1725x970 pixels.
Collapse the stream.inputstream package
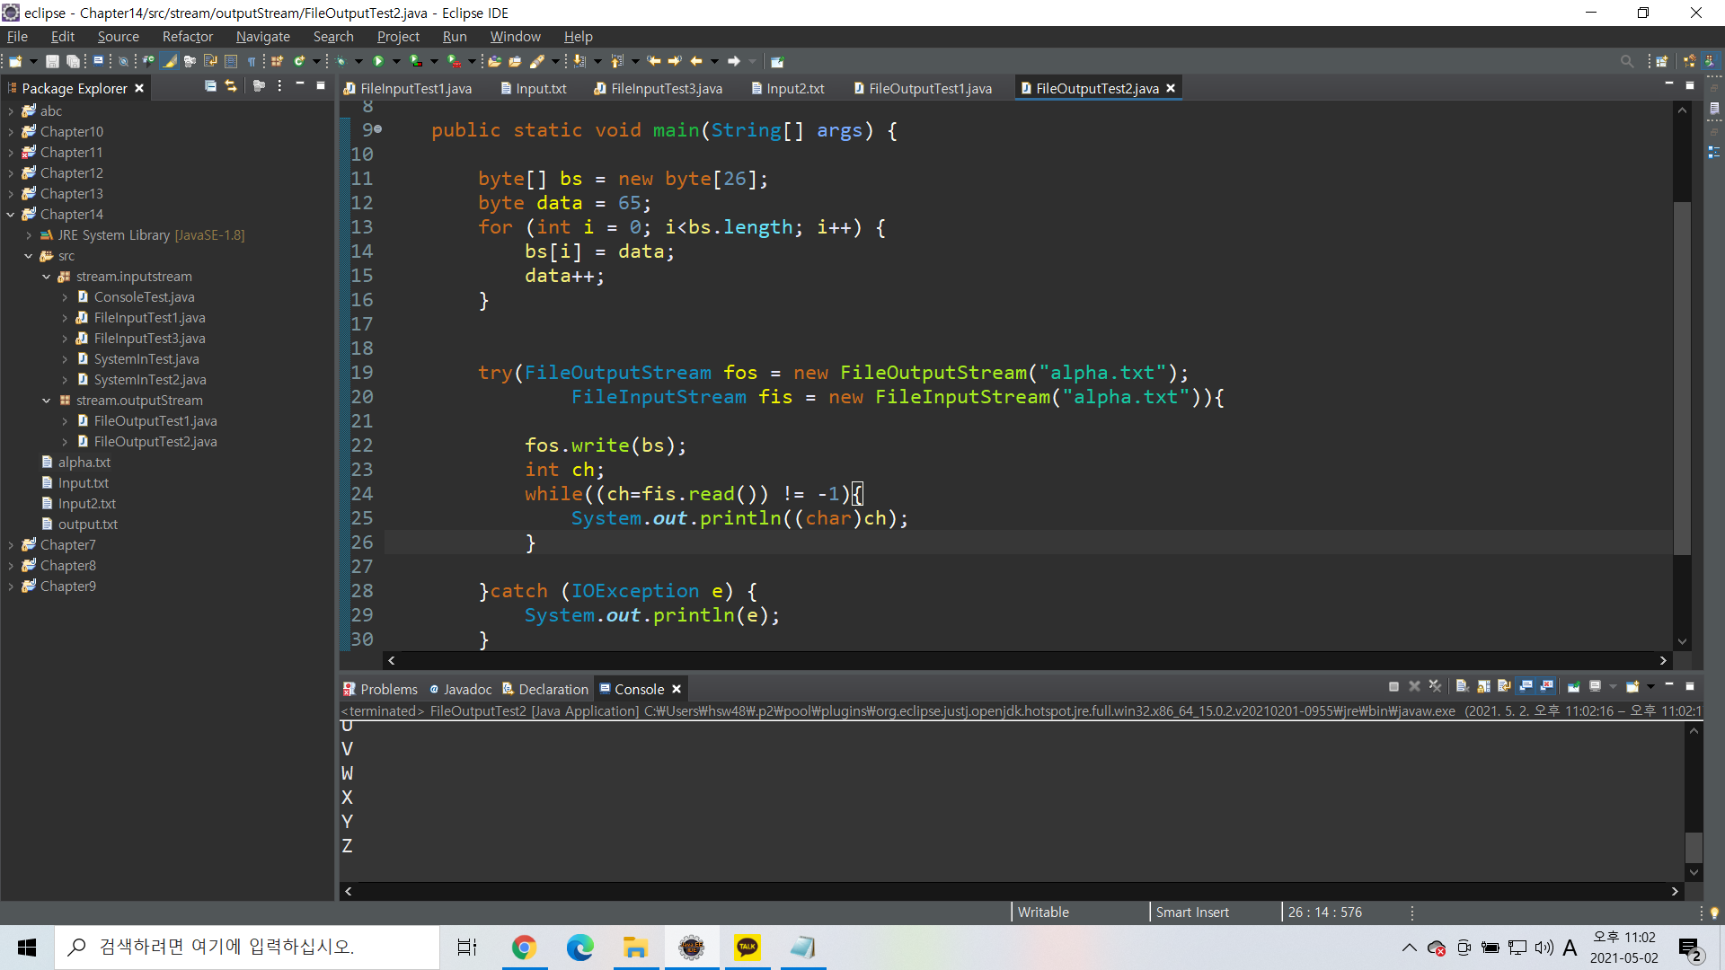click(46, 277)
